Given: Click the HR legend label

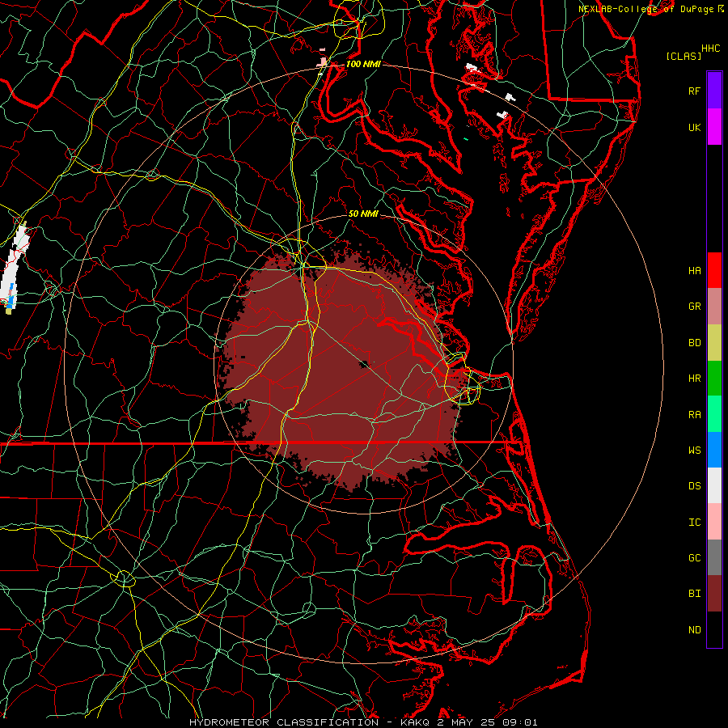Looking at the screenshot, I should click(x=694, y=379).
